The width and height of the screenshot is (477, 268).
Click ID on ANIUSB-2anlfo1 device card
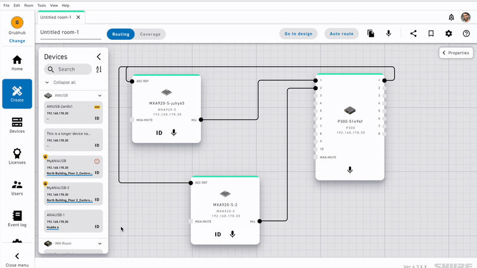pos(97,118)
